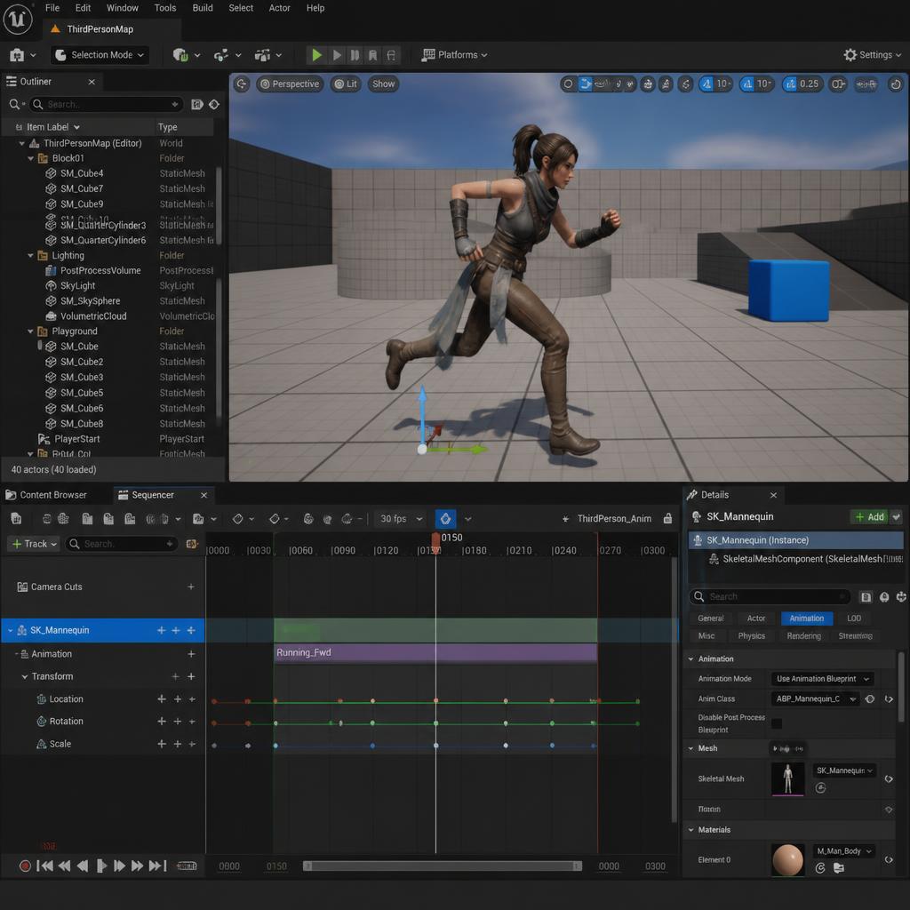Viewport: 910px width, 910px height.
Task: Collapse the Block01 folder
Action: (x=31, y=158)
